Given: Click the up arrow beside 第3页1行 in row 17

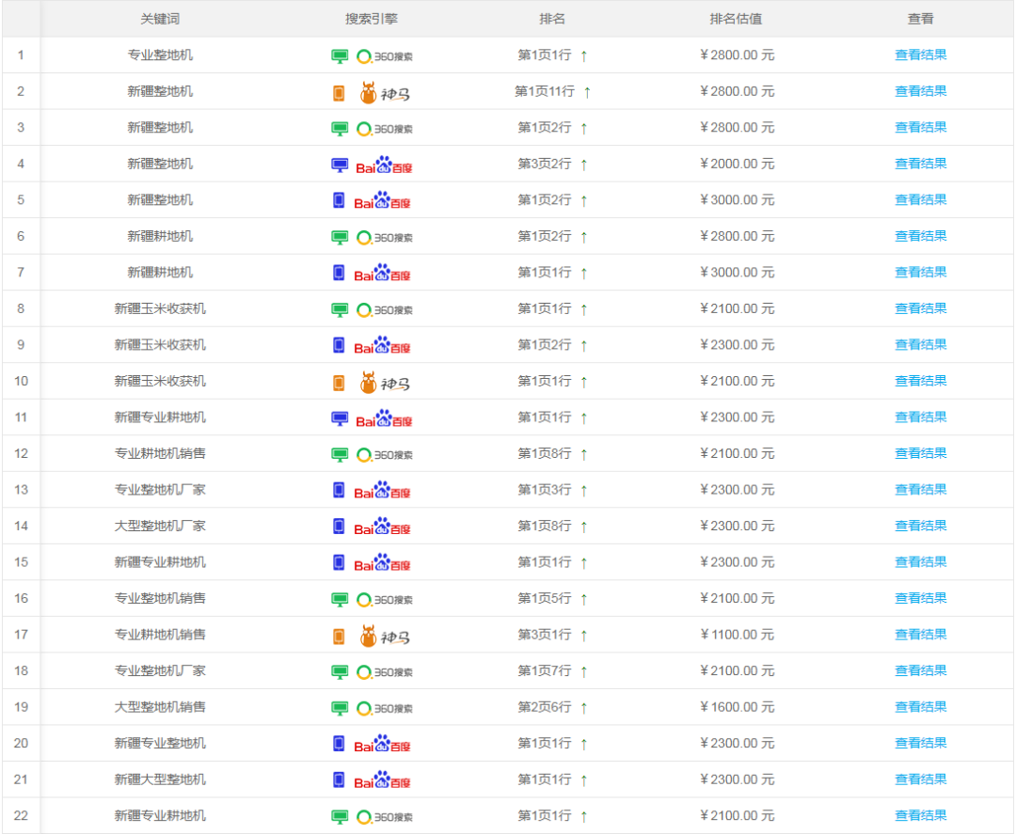Looking at the screenshot, I should [x=583, y=636].
